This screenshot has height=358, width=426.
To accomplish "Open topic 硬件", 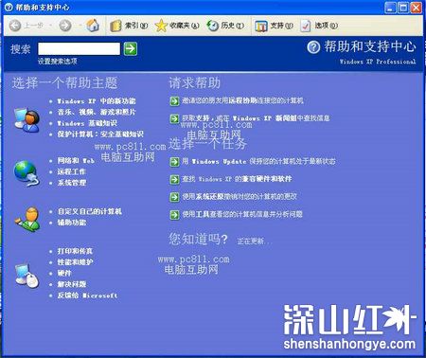I will [x=64, y=273].
